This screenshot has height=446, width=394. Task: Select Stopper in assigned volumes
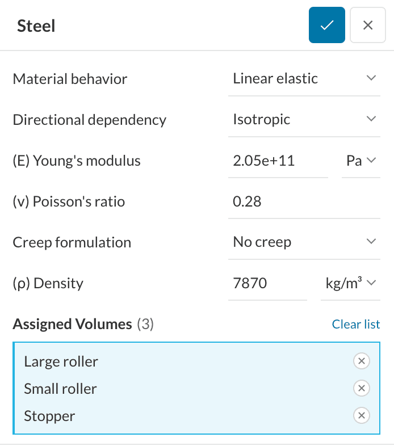point(50,416)
